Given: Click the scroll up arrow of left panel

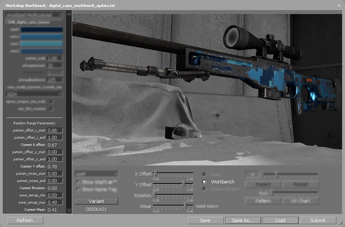Looking at the screenshot, I should tap(69, 14).
